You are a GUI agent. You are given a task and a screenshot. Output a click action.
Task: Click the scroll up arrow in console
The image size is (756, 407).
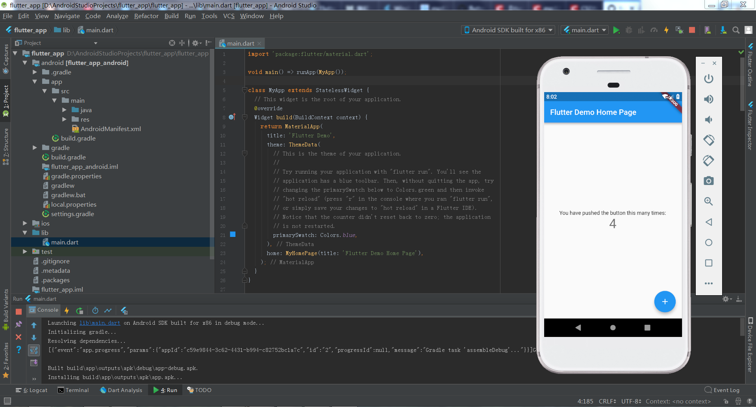tap(34, 325)
